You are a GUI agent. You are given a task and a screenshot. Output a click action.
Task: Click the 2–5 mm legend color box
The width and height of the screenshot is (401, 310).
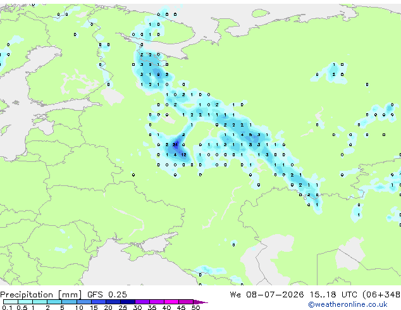click(54, 302)
